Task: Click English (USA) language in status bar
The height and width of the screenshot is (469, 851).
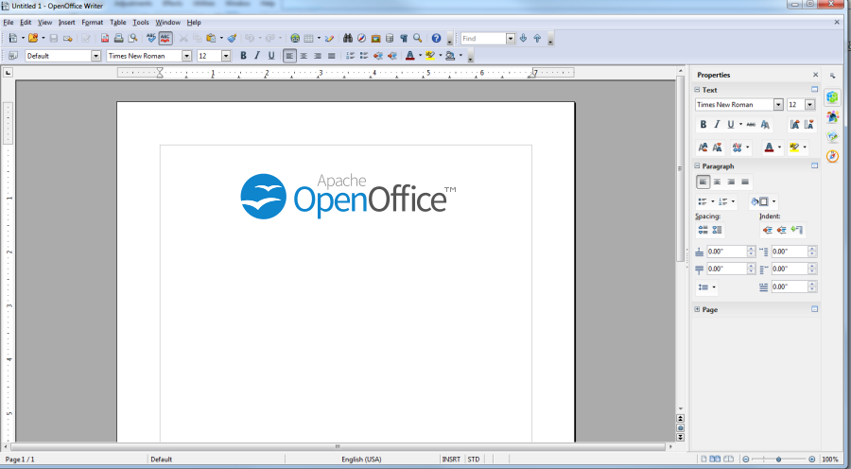Action: (x=361, y=460)
